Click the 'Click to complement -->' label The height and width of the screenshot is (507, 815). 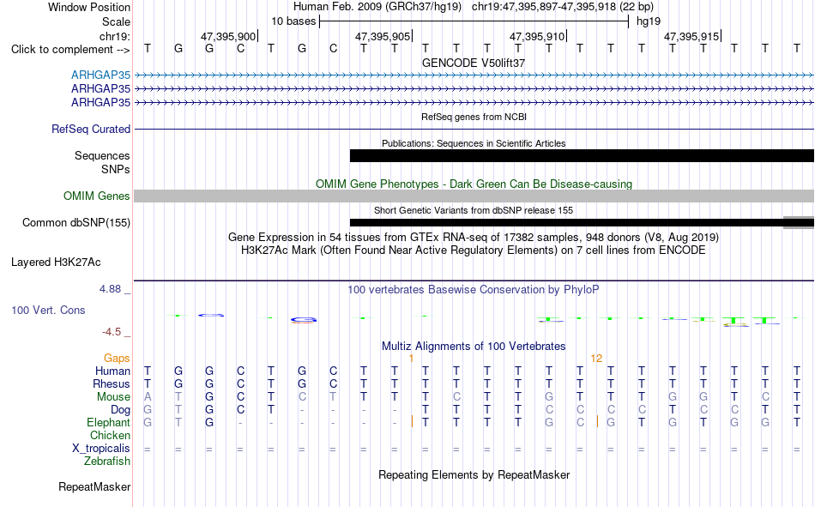pyautogui.click(x=70, y=50)
